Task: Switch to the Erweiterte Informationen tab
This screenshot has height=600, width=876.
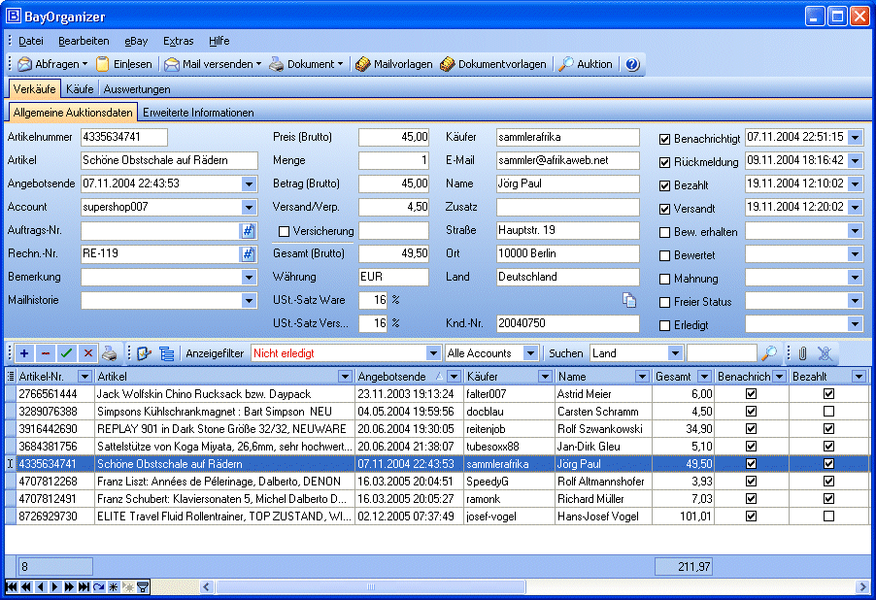Action: pos(198,113)
